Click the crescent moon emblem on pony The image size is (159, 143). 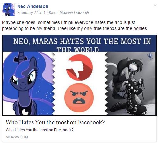point(25,112)
